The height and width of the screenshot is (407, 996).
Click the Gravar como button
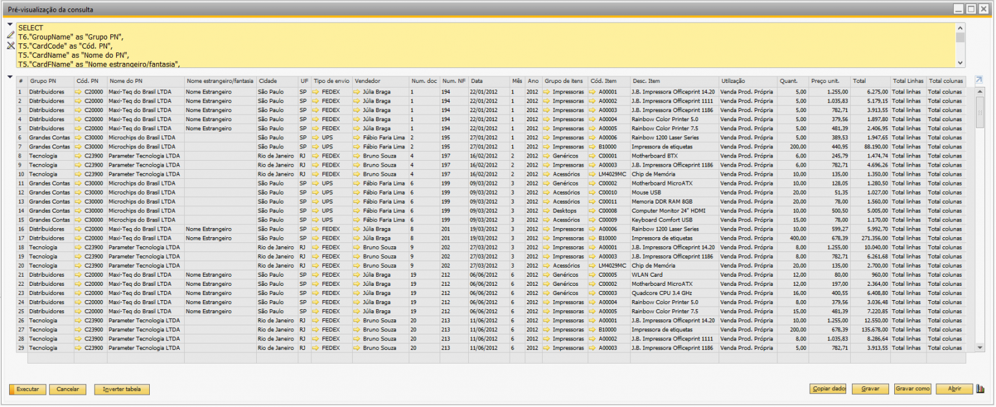pos(912,389)
